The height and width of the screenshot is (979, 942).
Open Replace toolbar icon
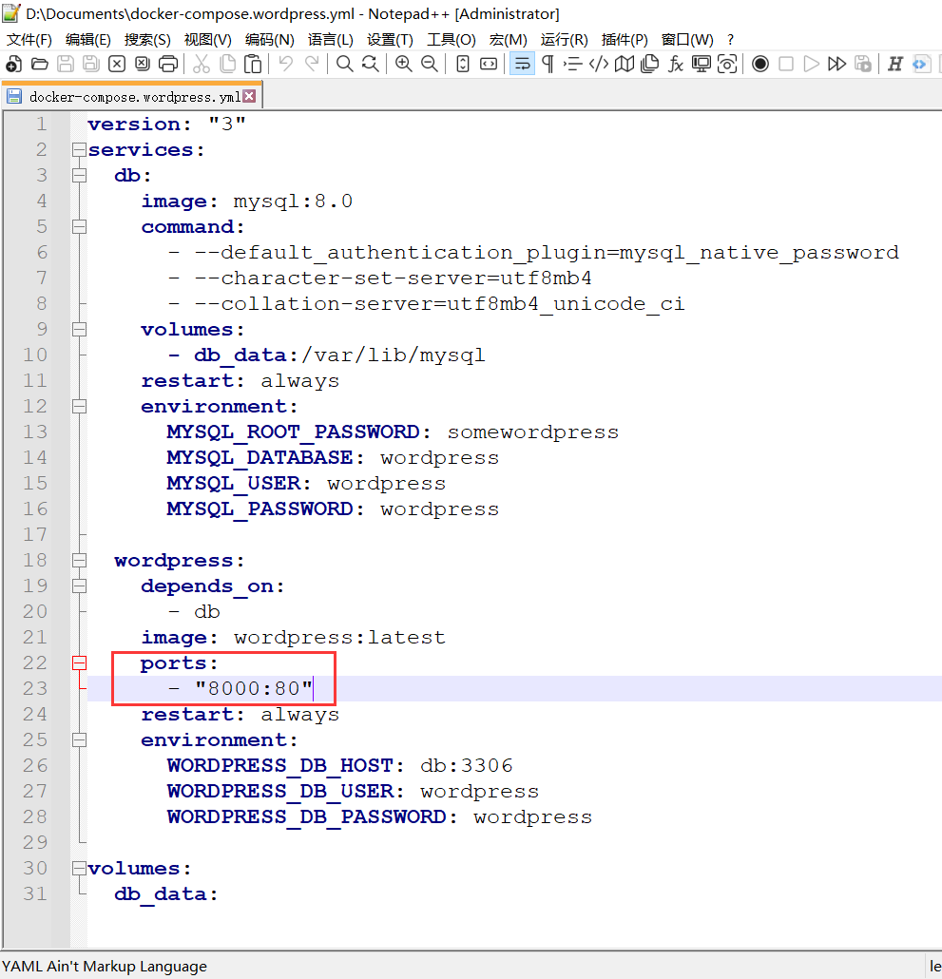coord(370,64)
